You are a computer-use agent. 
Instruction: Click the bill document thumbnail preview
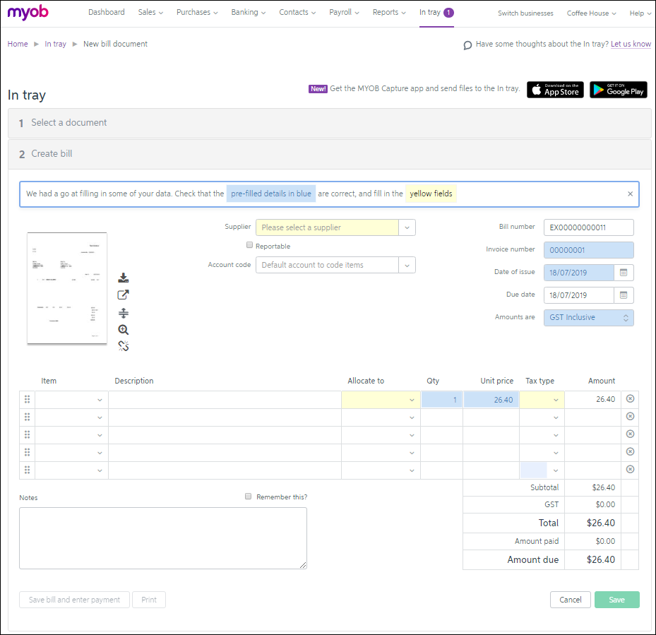(x=67, y=288)
